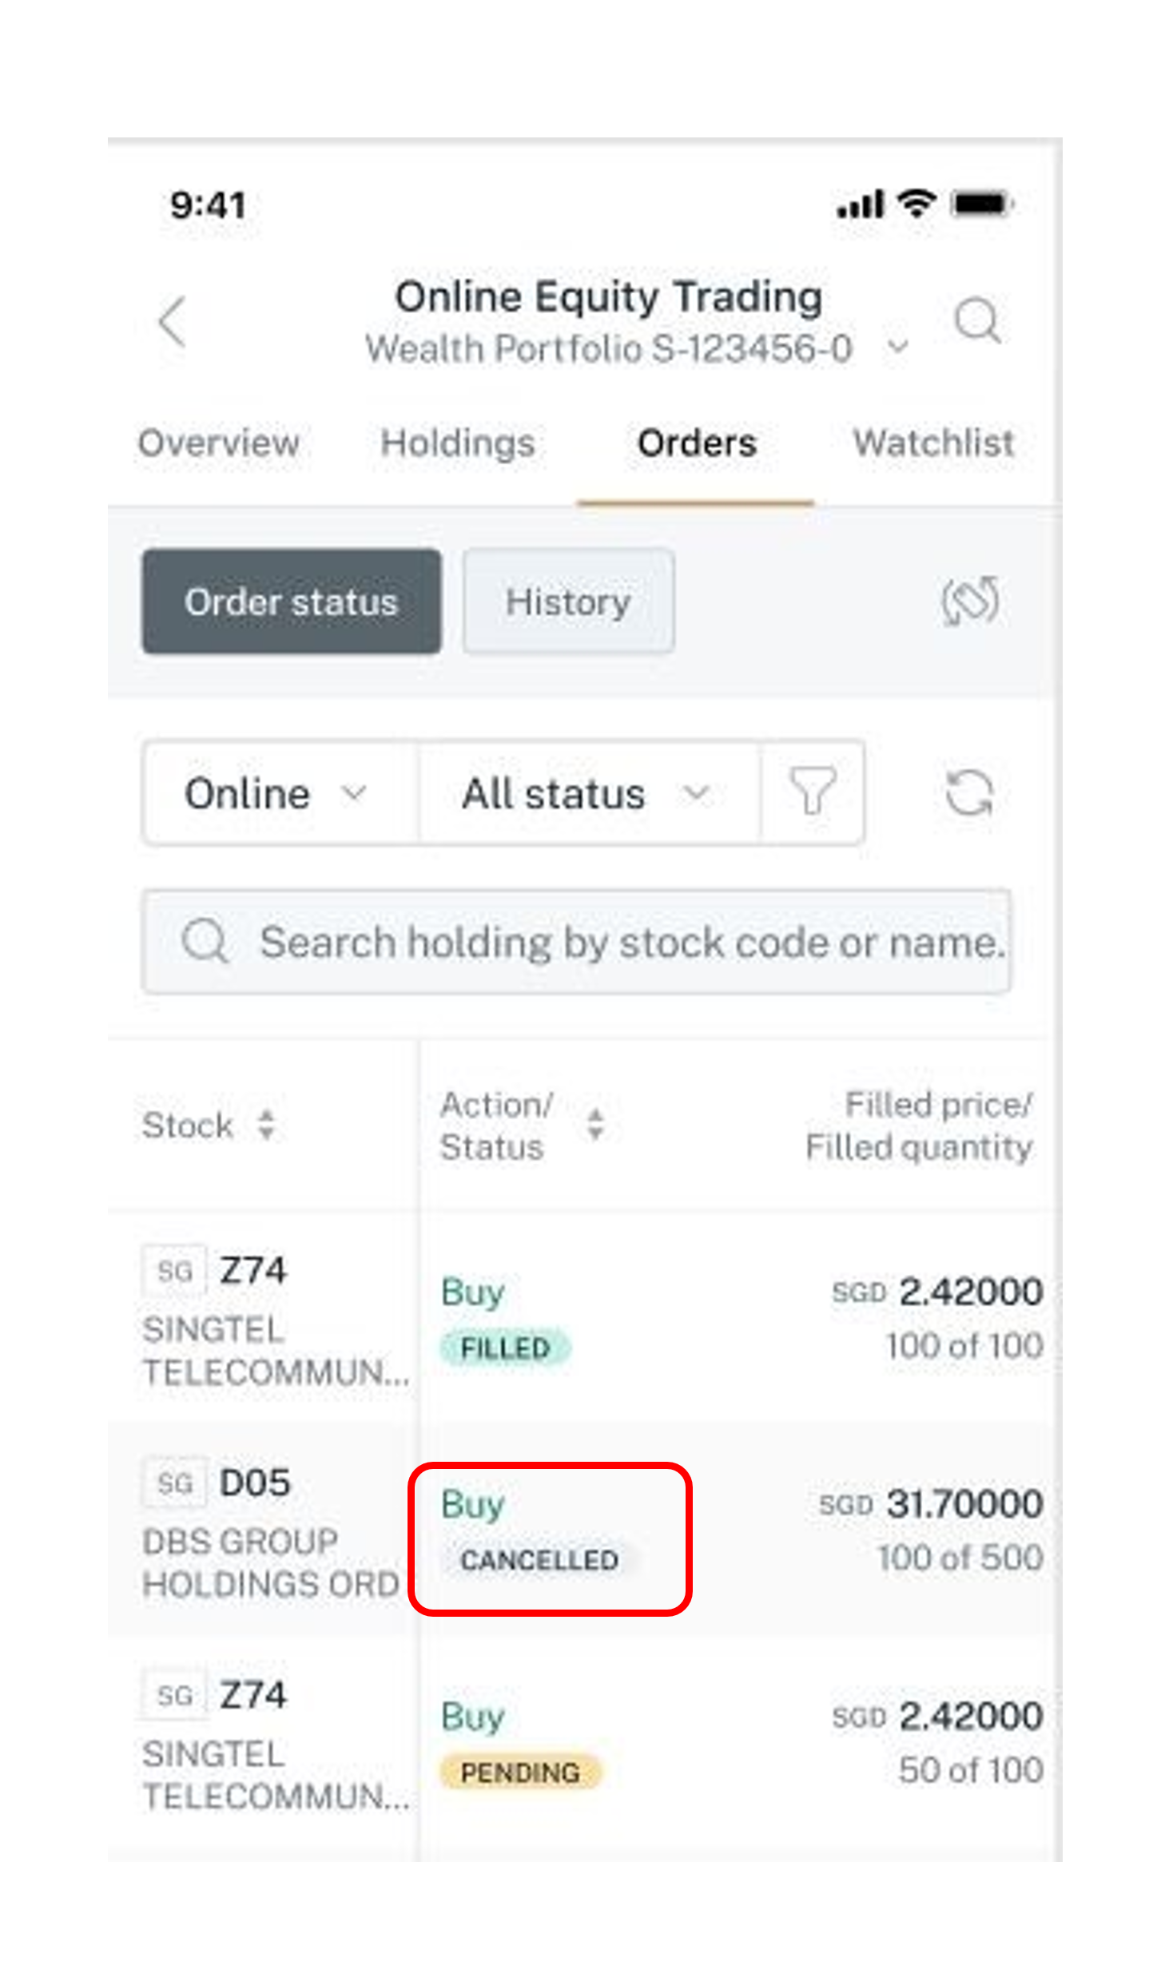The height and width of the screenshot is (1977, 1169).
Task: Sort by Stock column arrows
Action: (x=267, y=1125)
